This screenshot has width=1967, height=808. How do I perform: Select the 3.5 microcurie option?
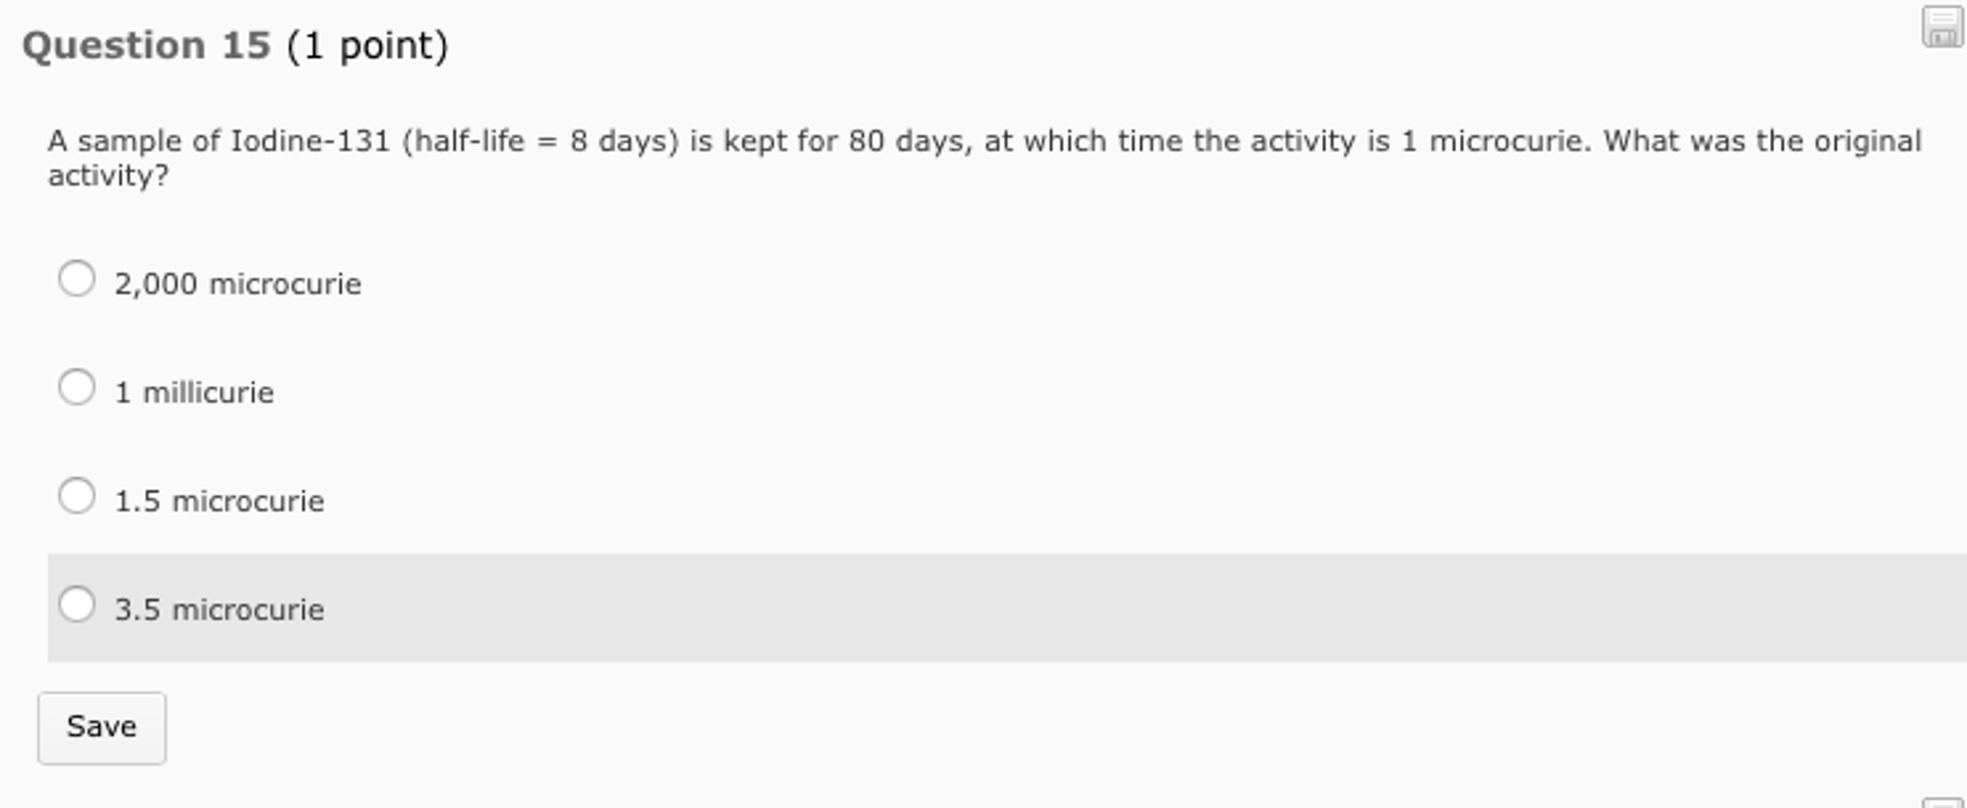[x=78, y=604]
